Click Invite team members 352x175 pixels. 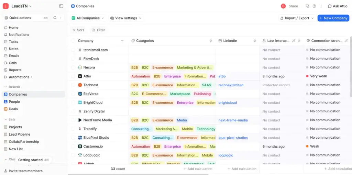pyautogui.click(x=23, y=171)
